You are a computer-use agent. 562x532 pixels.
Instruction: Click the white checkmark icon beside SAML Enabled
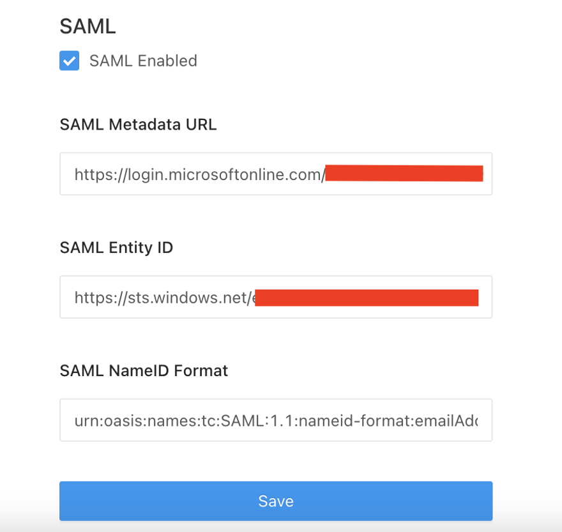coord(69,61)
